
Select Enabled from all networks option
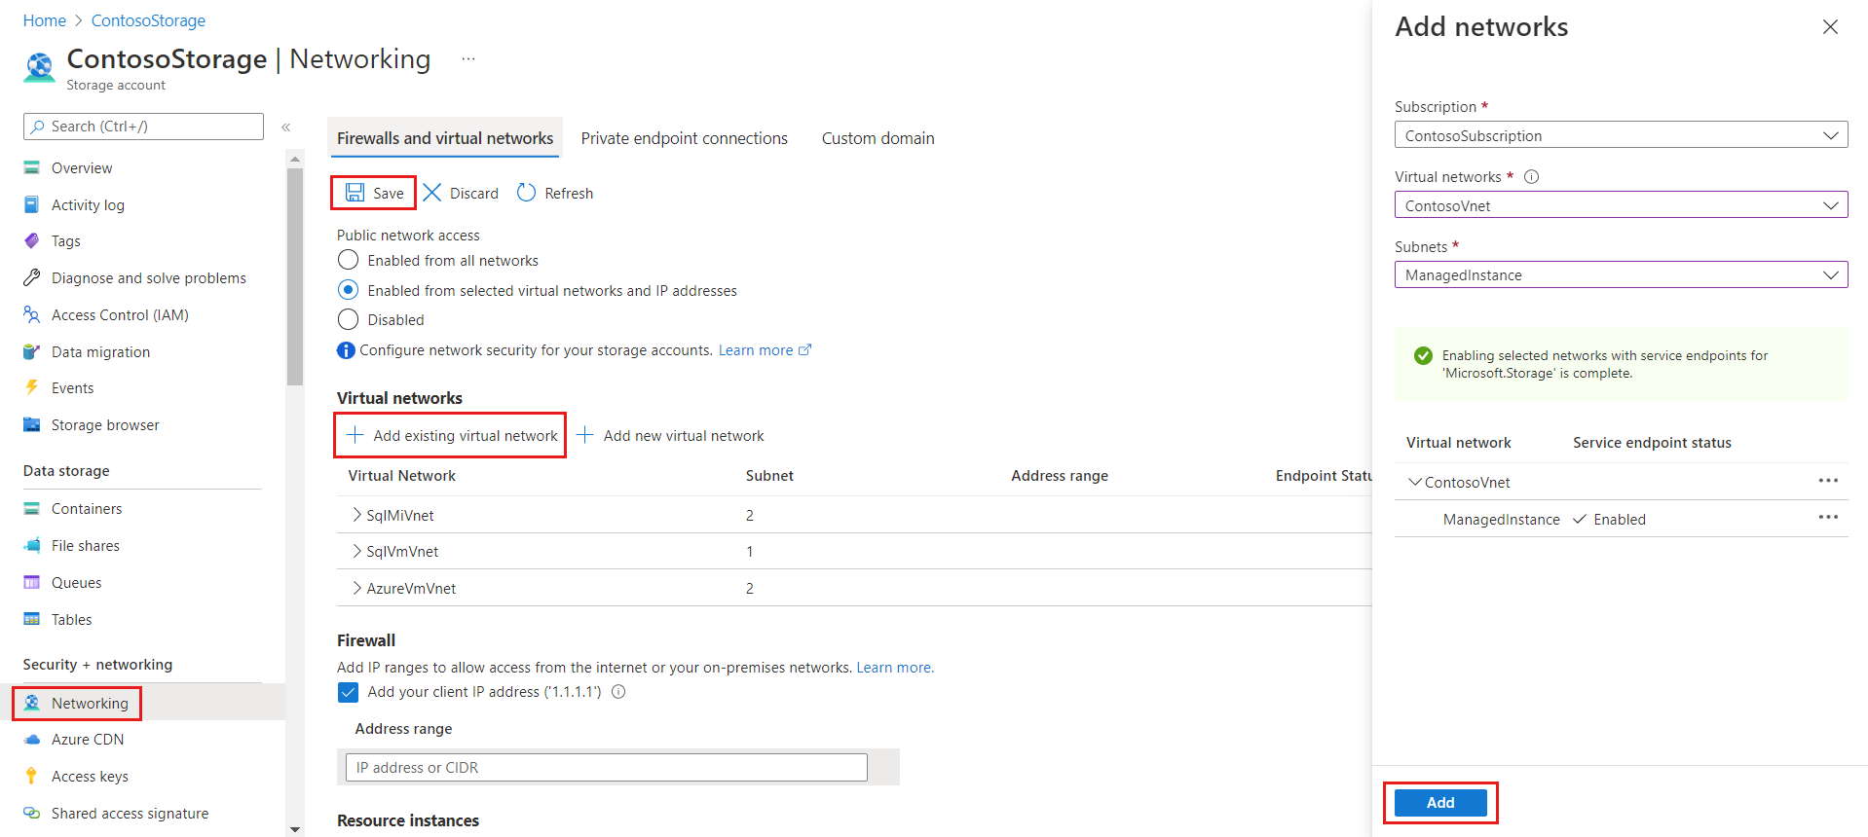click(348, 260)
